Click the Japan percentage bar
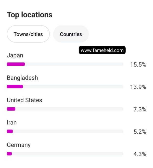 coord(65,64)
